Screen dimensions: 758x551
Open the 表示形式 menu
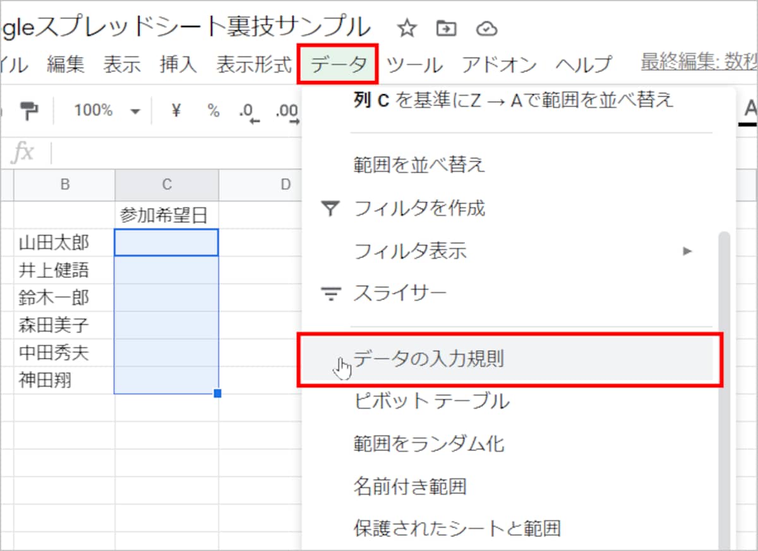(x=254, y=64)
